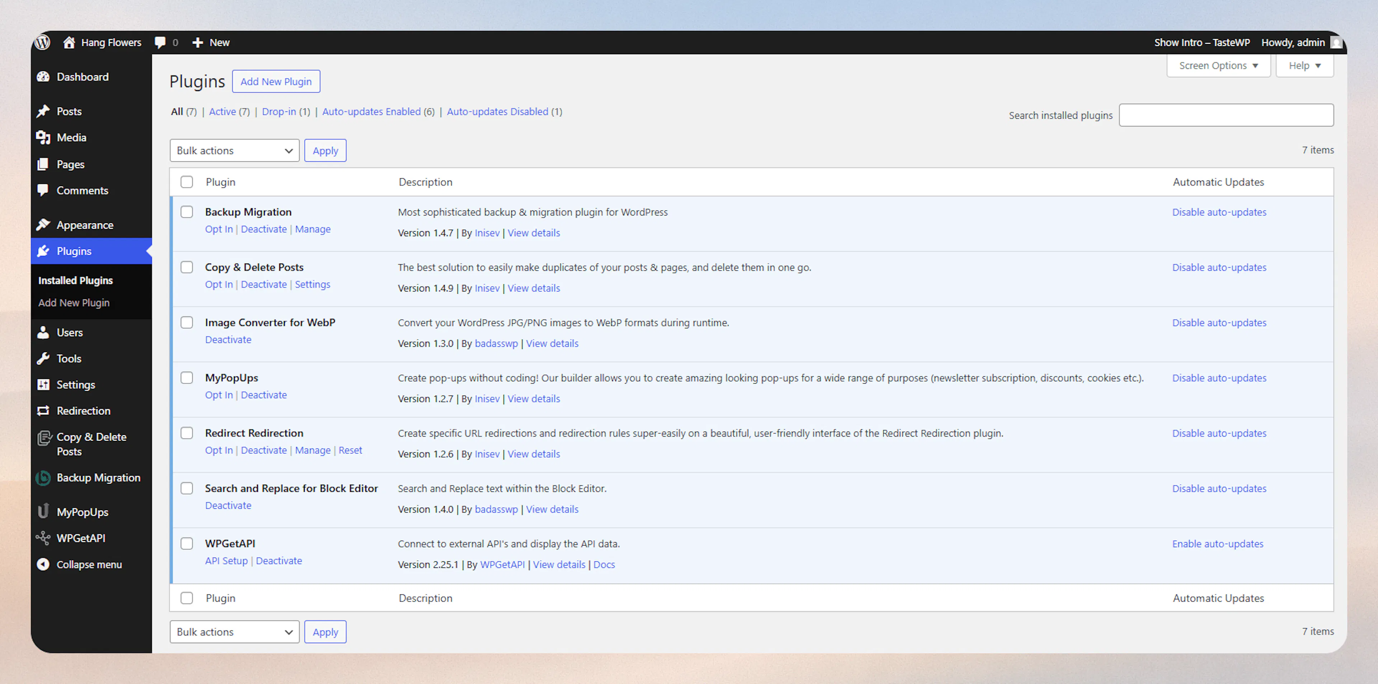Open comments via the admin bar bubble icon
This screenshot has height=684, width=1378.
[x=160, y=42]
